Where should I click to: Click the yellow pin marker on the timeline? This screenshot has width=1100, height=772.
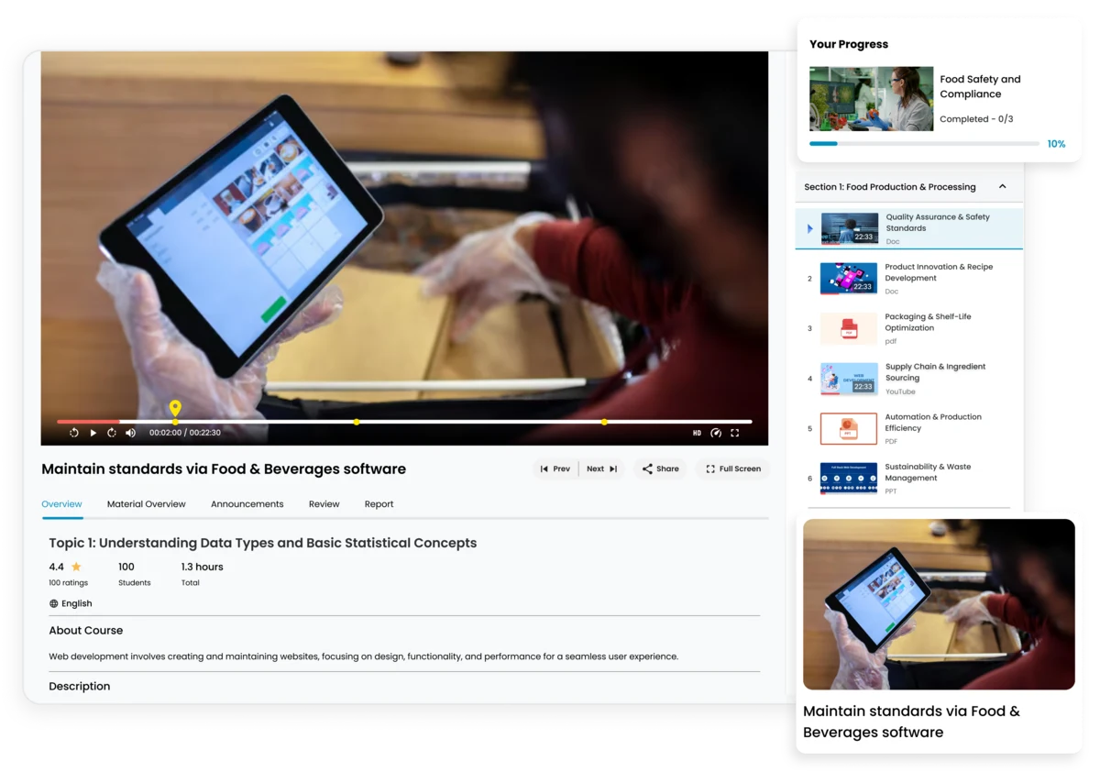coord(175,409)
